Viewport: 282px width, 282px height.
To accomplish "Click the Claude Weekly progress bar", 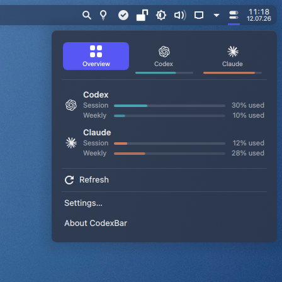I will pos(169,154).
